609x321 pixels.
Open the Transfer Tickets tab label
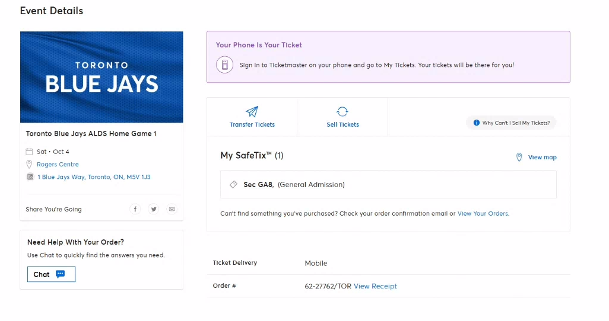pos(252,124)
